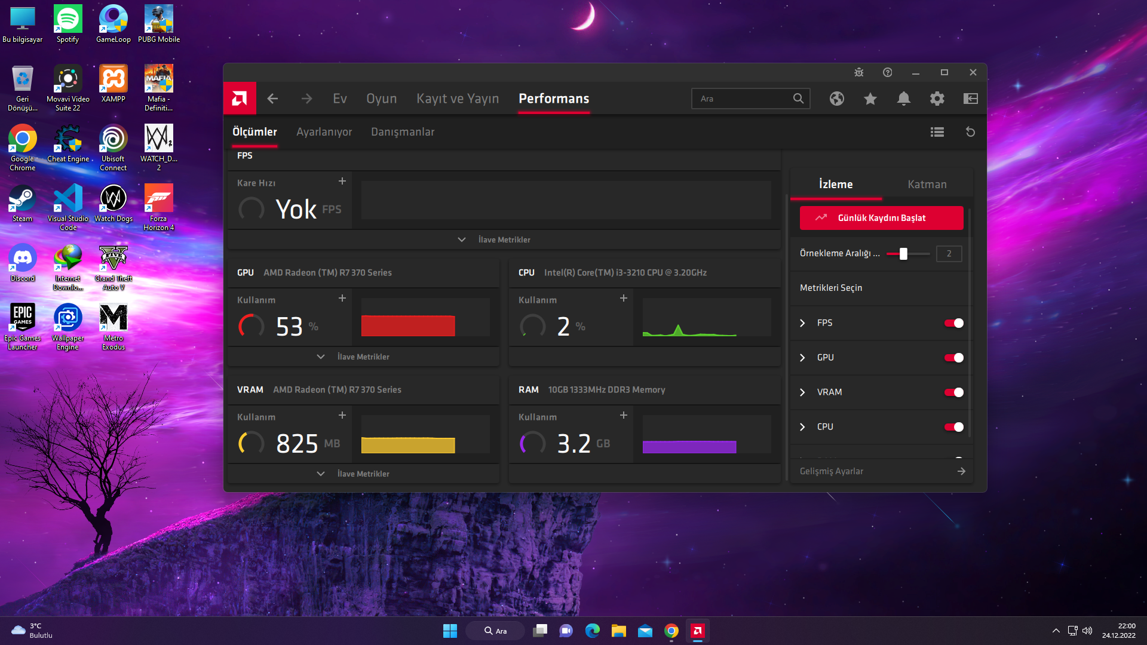The width and height of the screenshot is (1147, 645).
Task: Adjust the Örnekleme Aralığı slider
Action: (903, 254)
